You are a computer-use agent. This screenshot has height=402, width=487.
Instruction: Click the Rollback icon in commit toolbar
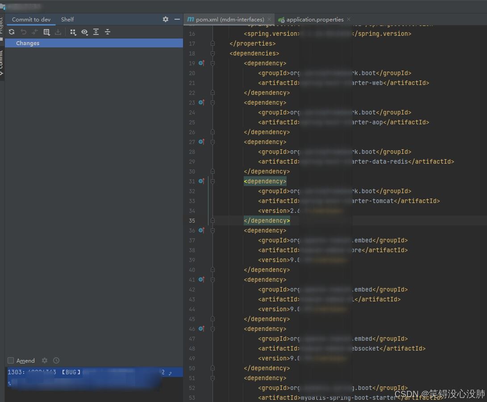(23, 32)
